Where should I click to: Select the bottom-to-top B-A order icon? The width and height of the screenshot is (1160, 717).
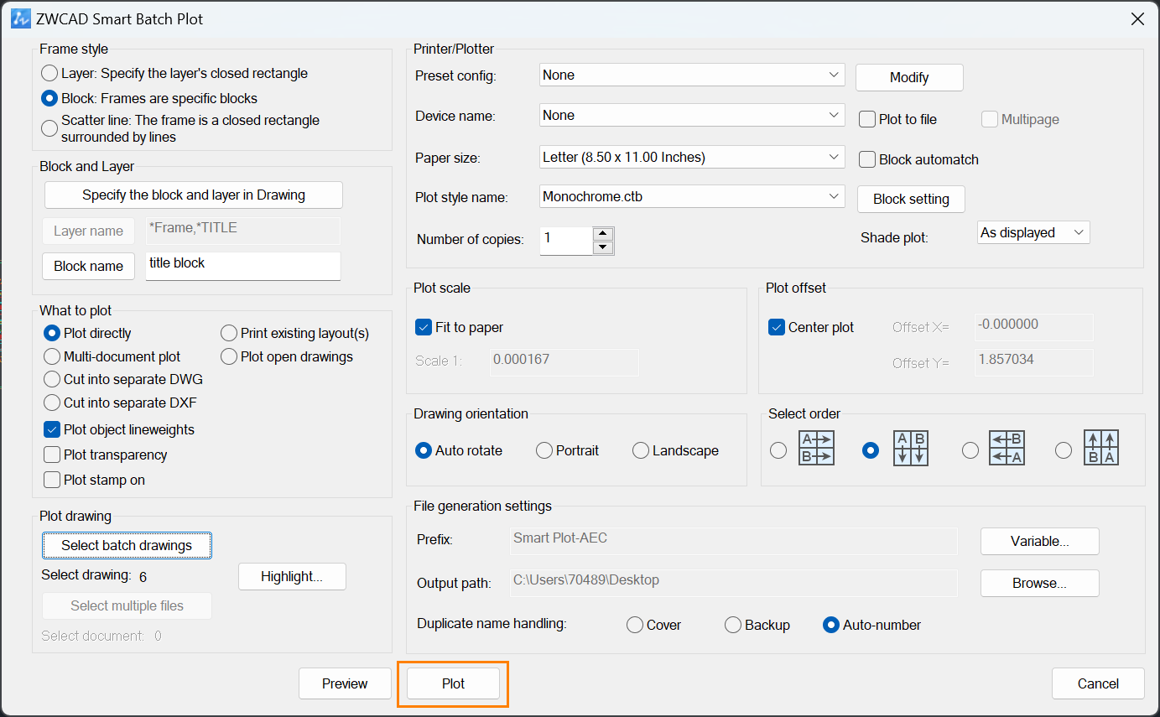click(1100, 449)
